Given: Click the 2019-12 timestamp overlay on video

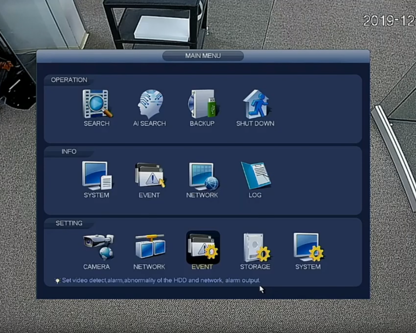Looking at the screenshot, I should coord(389,20).
